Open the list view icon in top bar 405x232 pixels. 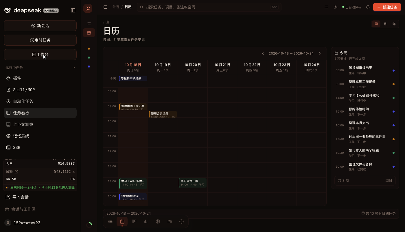tap(326, 7)
